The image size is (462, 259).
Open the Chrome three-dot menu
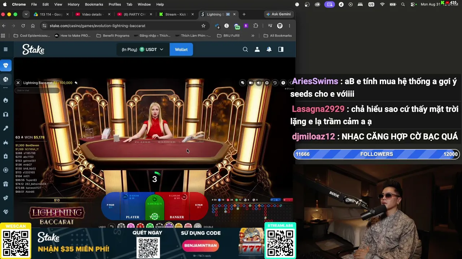[289, 26]
